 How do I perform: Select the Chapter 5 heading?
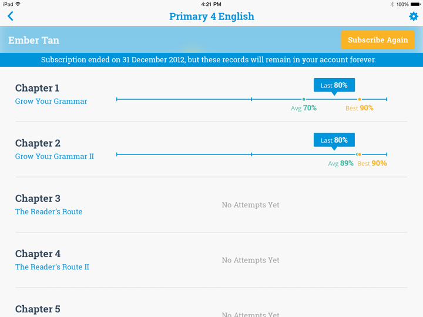pos(38,309)
